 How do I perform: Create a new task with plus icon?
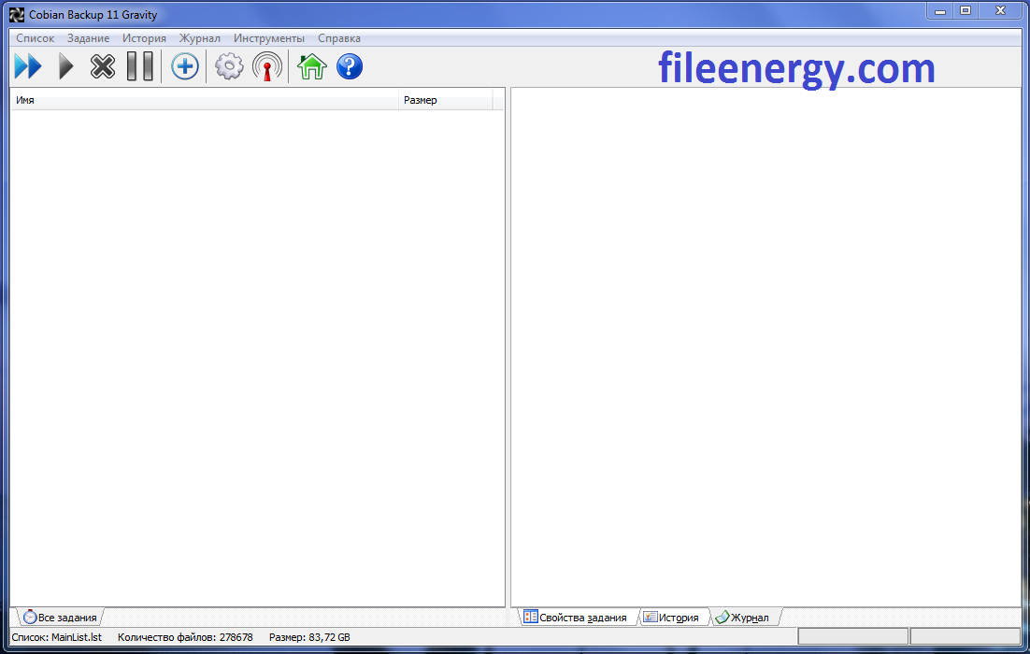[184, 66]
